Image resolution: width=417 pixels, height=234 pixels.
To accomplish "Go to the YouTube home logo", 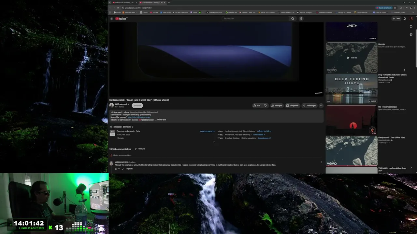I will (x=121, y=19).
